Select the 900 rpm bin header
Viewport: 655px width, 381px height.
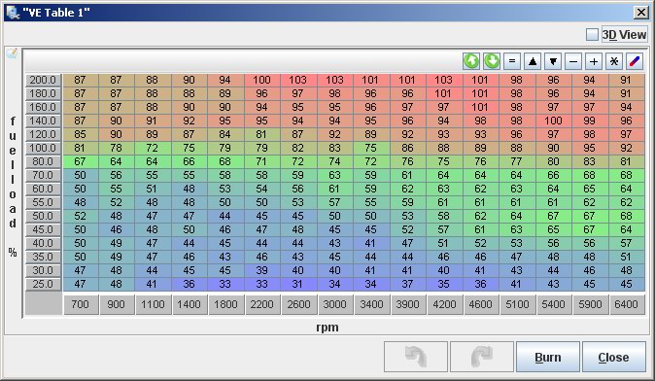click(x=116, y=304)
